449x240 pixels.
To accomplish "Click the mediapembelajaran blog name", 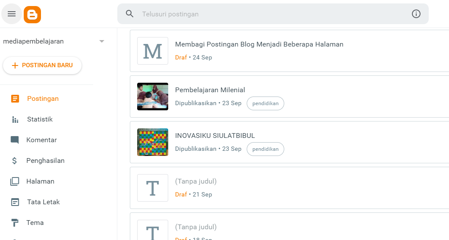I will (33, 41).
